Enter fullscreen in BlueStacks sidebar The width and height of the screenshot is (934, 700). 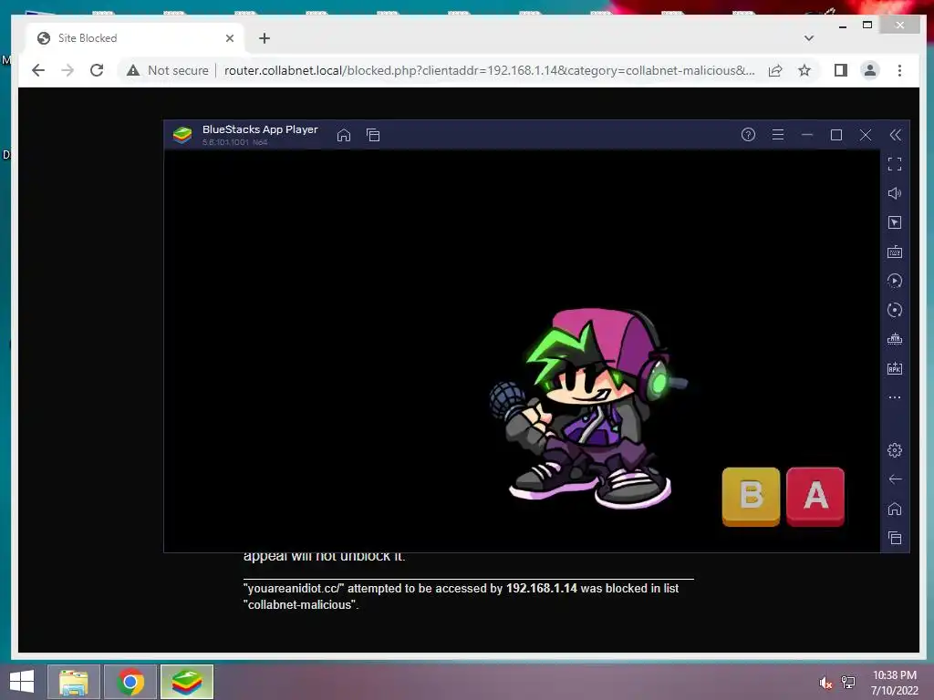tap(895, 164)
